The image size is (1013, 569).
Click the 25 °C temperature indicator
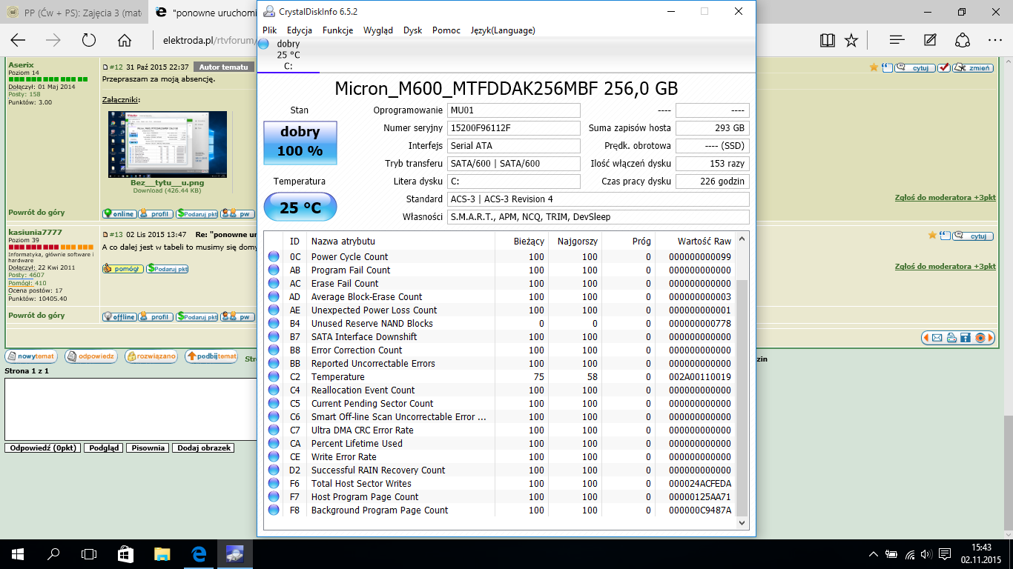click(x=300, y=207)
